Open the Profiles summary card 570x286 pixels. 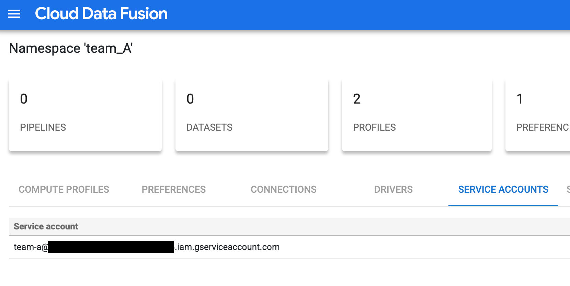coord(417,115)
